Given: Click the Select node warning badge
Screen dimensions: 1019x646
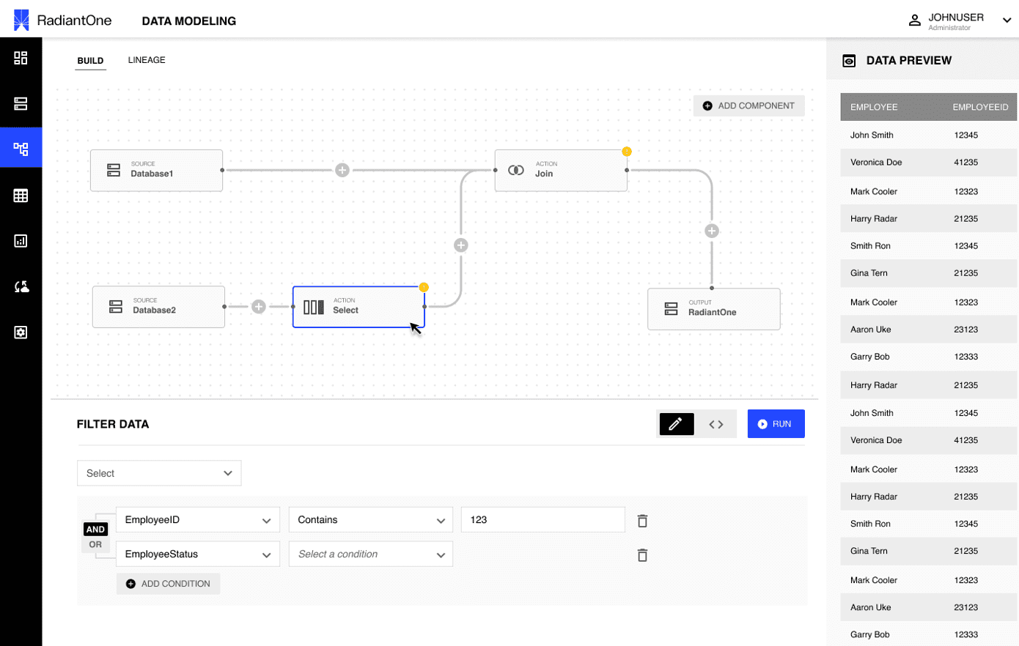Looking at the screenshot, I should point(424,287).
